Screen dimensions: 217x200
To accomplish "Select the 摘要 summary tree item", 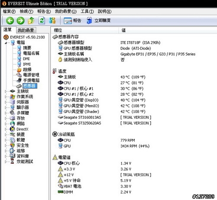I will 27,48.
